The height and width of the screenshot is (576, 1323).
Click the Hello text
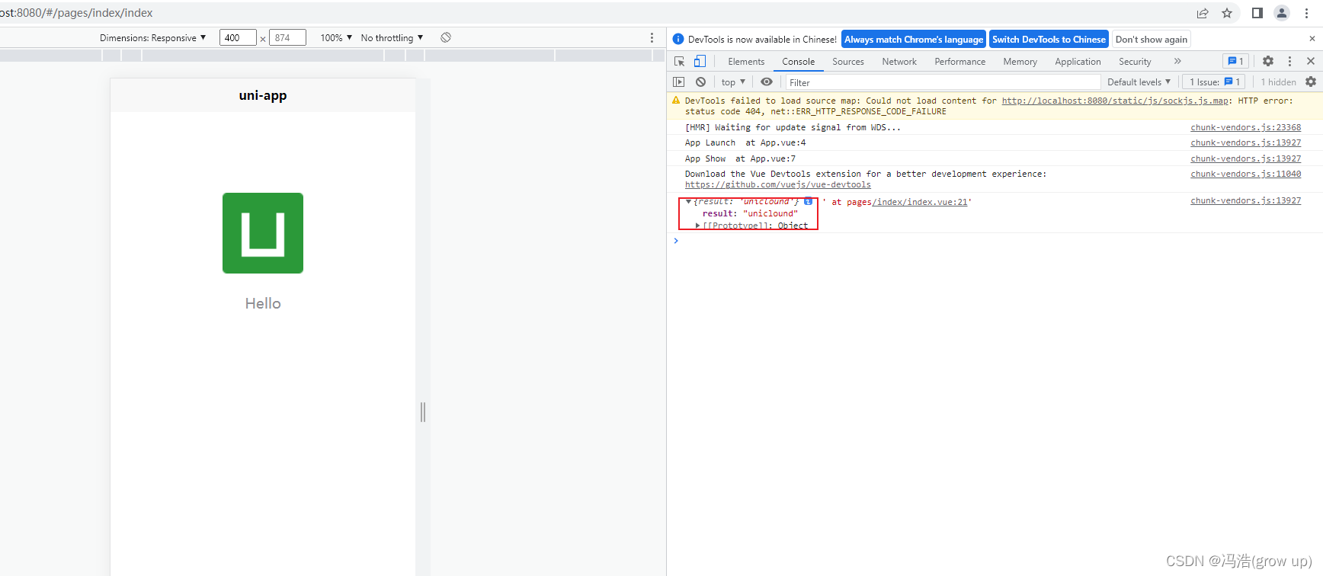tap(263, 303)
